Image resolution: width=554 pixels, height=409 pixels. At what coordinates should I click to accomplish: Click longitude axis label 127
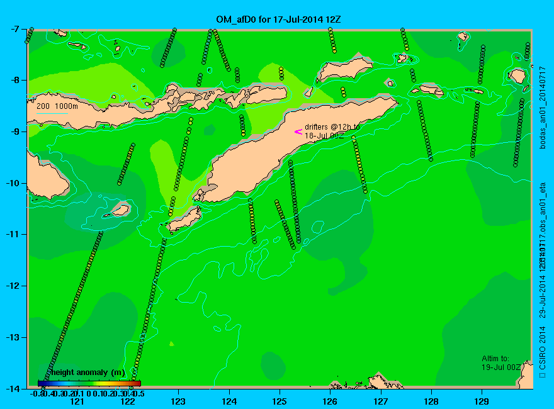point(380,401)
